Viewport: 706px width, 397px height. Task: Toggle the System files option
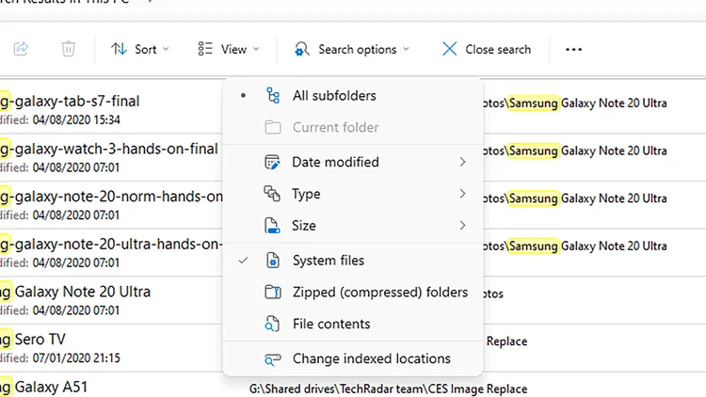point(328,261)
